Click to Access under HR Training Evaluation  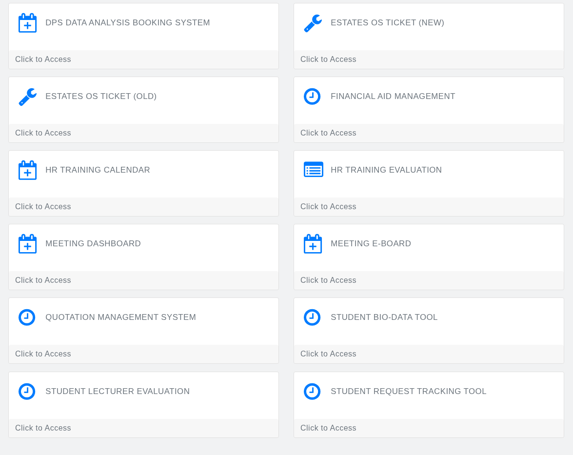[328, 206]
